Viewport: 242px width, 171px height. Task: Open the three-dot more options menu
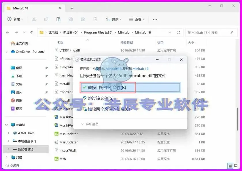[x=155, y=19]
